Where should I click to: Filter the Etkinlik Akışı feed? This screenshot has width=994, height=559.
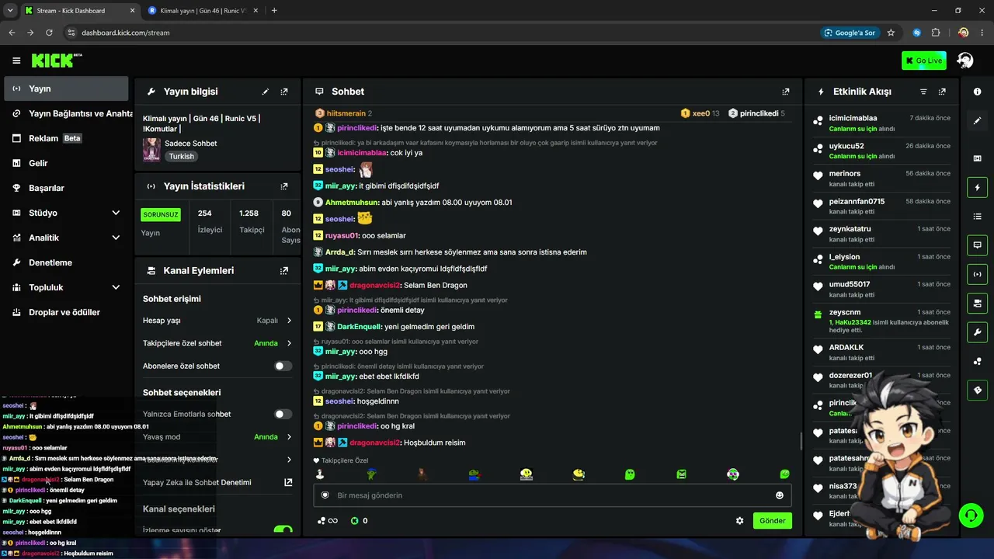click(x=923, y=92)
